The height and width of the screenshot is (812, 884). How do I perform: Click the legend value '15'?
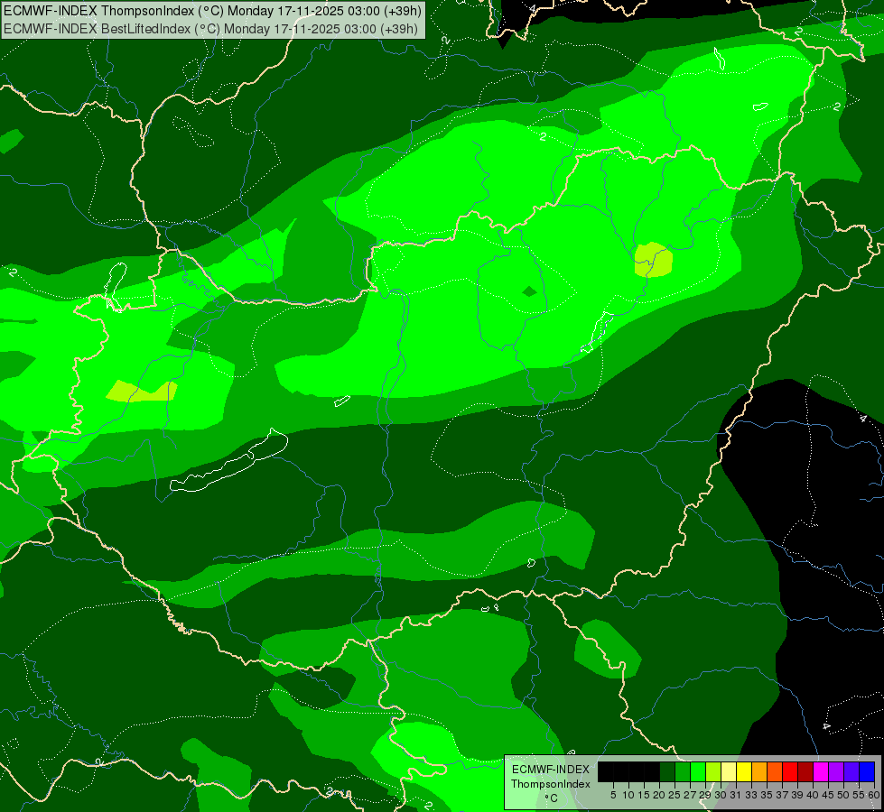[644, 795]
